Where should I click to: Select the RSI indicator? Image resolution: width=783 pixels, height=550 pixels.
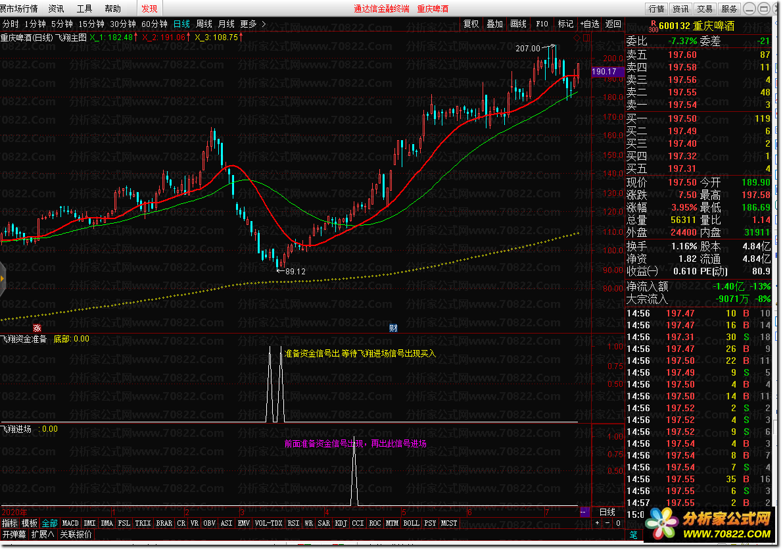click(294, 523)
